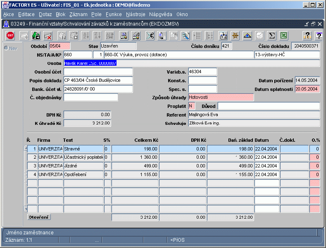326x248 pixels.
Task: Restore the inner EKDOZMSV form window
Action: tap(313, 24)
